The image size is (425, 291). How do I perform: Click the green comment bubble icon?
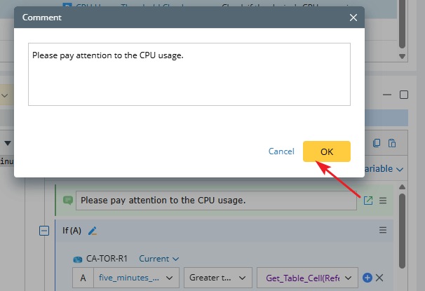click(x=68, y=200)
